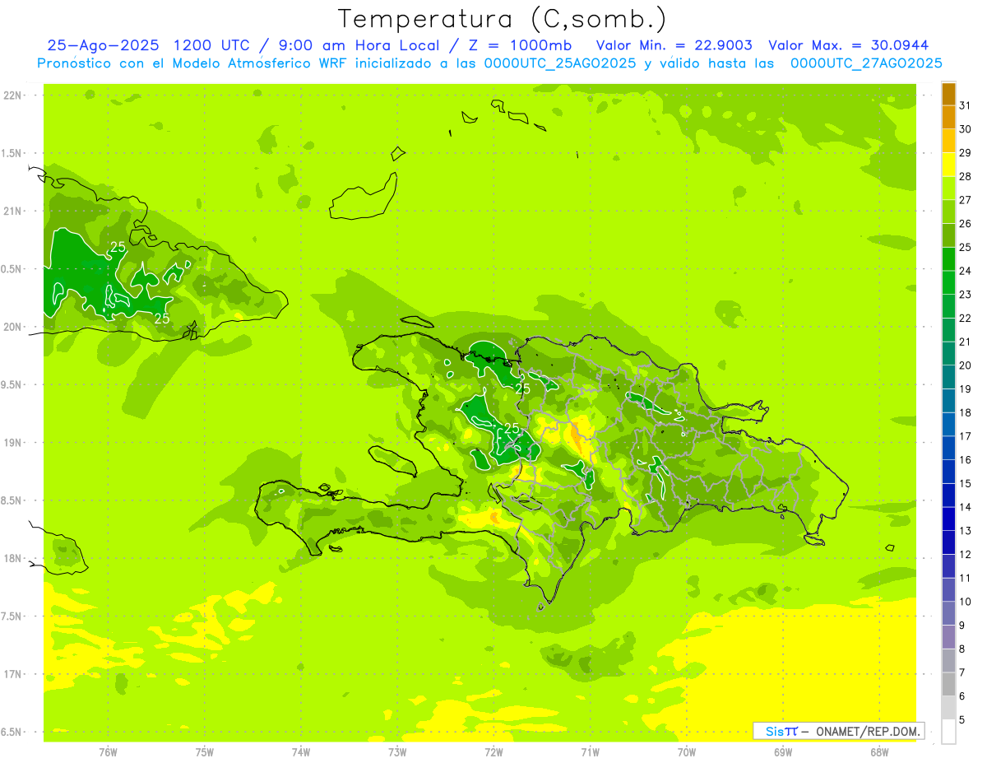Click the '75W' longitude axis label

pyautogui.click(x=204, y=751)
